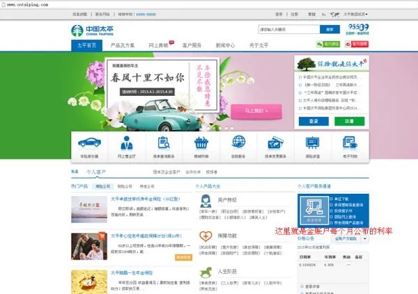Click the 人生阶段 rocking horse icon
This screenshot has height=294, width=418.
point(206,272)
